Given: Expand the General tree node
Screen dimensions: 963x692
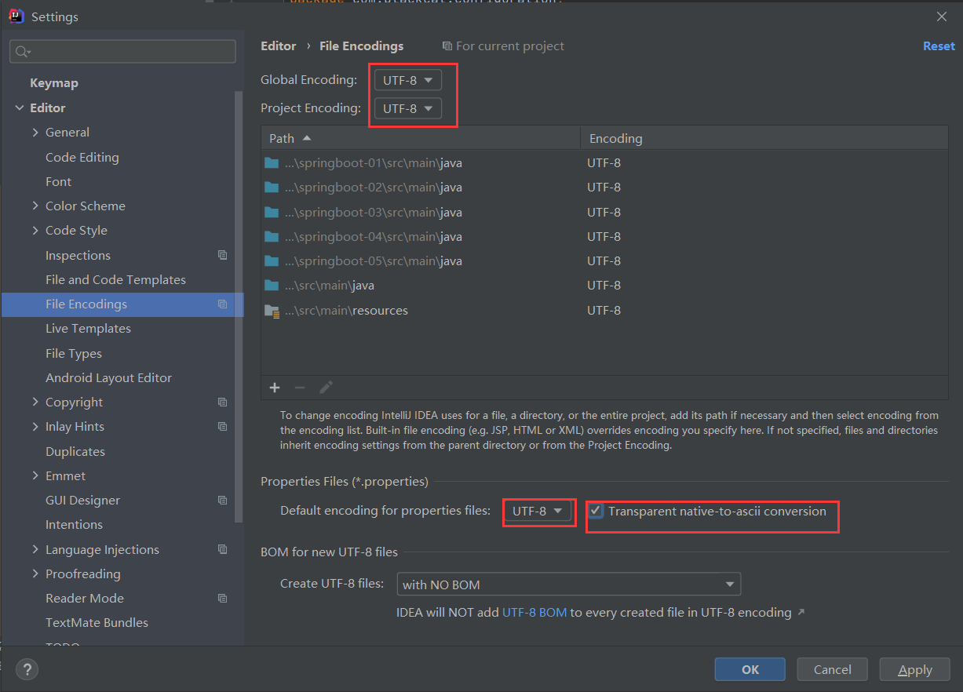Looking at the screenshot, I should 35,133.
